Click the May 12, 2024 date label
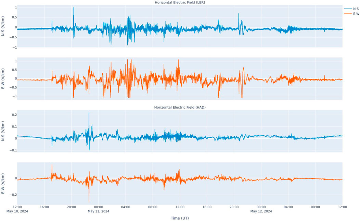 coord(261,211)
